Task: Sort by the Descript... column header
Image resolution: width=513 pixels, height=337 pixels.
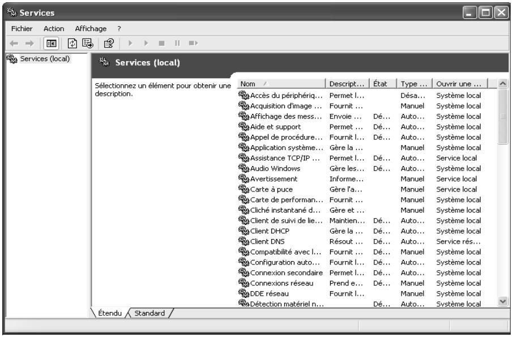Action: (348, 84)
